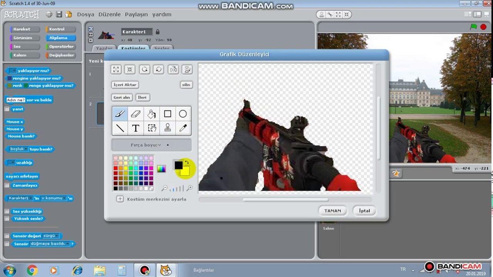Screen dimensions: 493x277
Task: Check the Sensör değeri checkbox
Action: 7,236
